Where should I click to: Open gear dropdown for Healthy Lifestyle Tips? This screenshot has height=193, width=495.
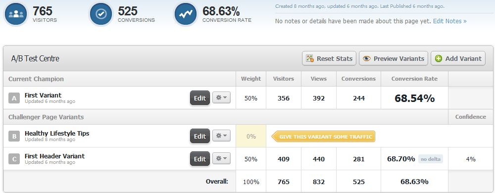(x=221, y=136)
